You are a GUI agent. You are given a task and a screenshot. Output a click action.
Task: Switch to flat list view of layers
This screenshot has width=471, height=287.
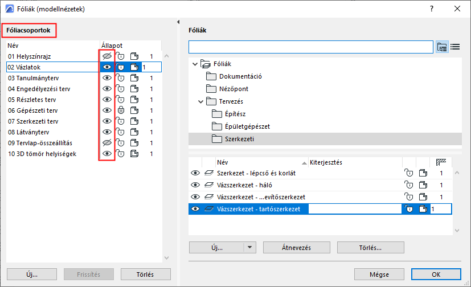click(455, 47)
